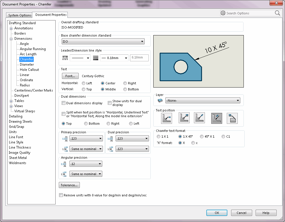
Task: Open Hole Callout dimension settings
Action: [29, 70]
